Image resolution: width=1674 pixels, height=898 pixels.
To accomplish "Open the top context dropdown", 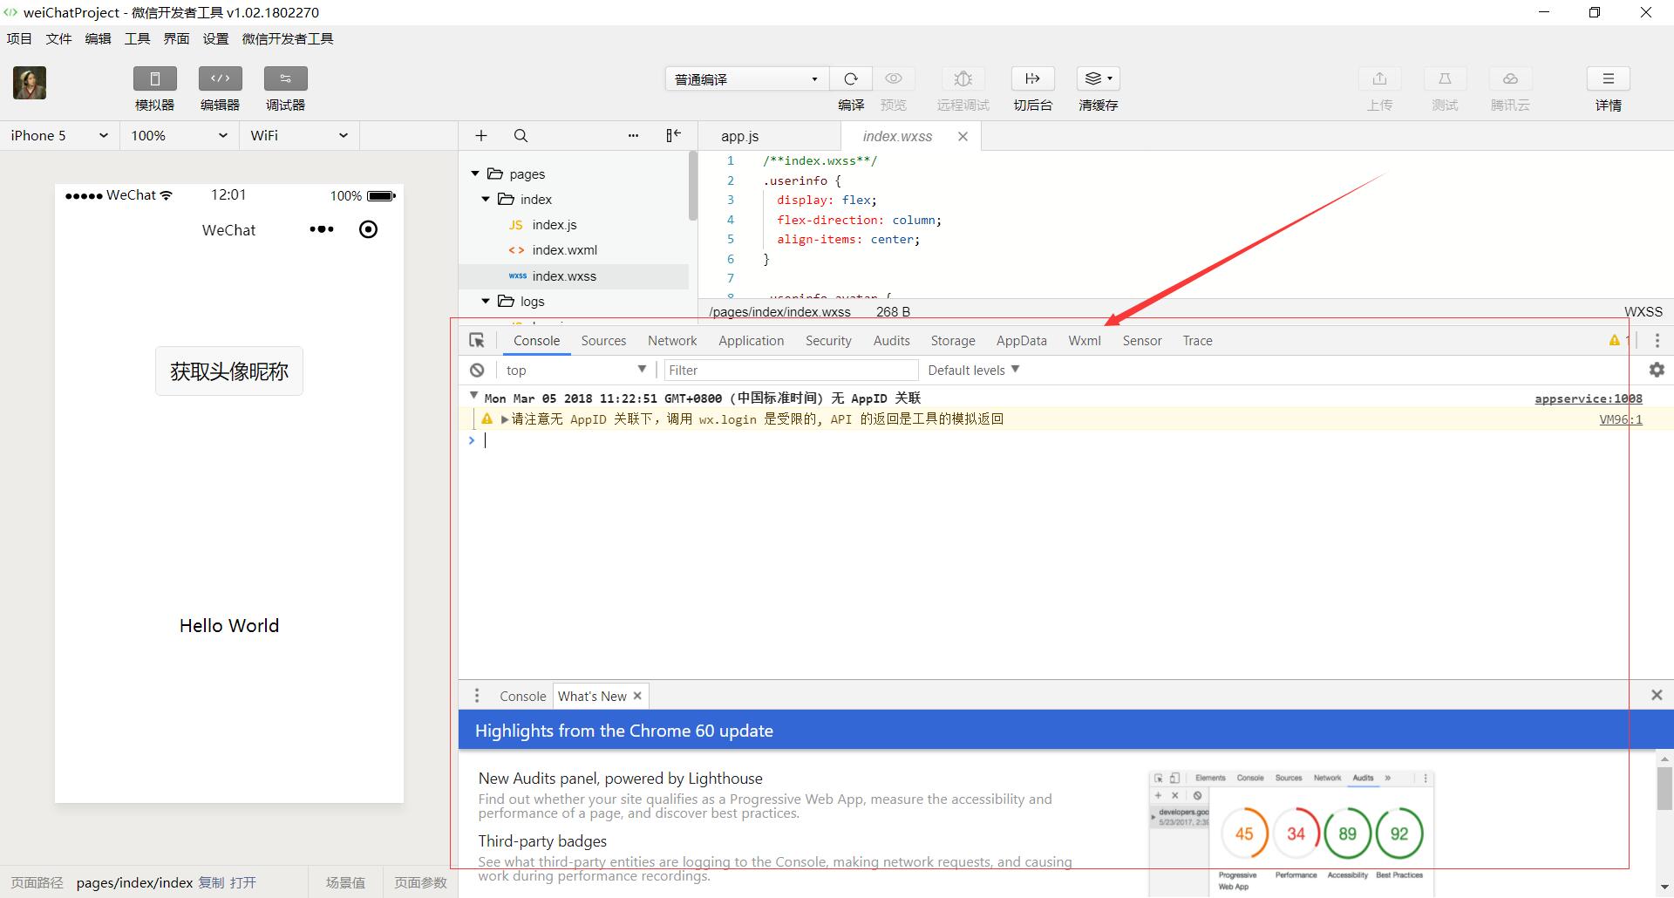I will pos(575,370).
